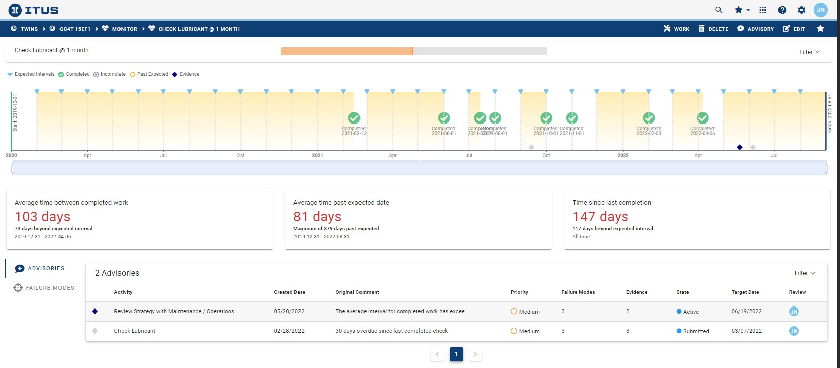This screenshot has height=368, width=840.
Task: Toggle the Past Expected legend item
Action: pyautogui.click(x=149, y=74)
